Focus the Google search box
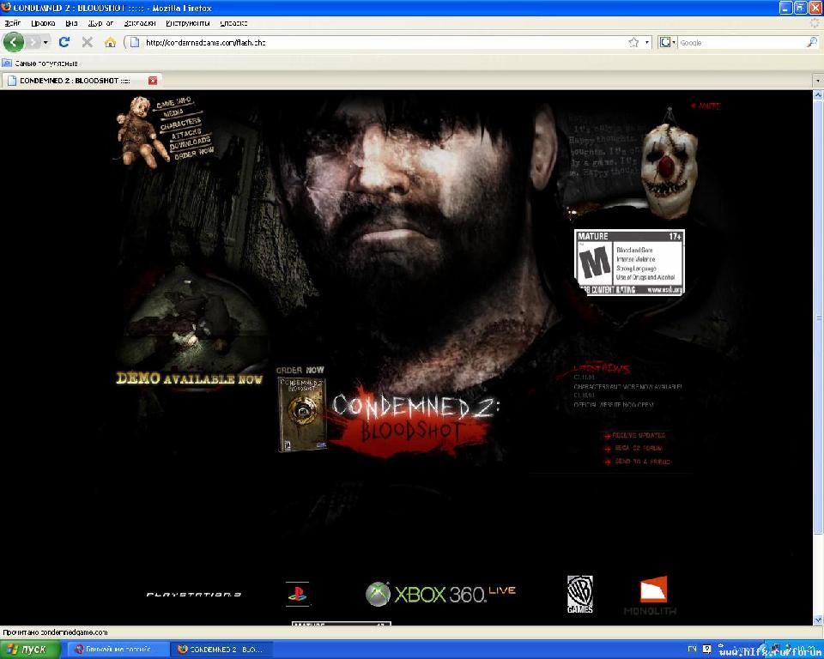 [x=742, y=43]
